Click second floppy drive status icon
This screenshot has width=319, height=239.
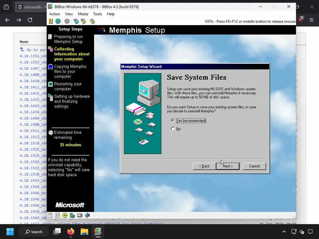[57, 215]
